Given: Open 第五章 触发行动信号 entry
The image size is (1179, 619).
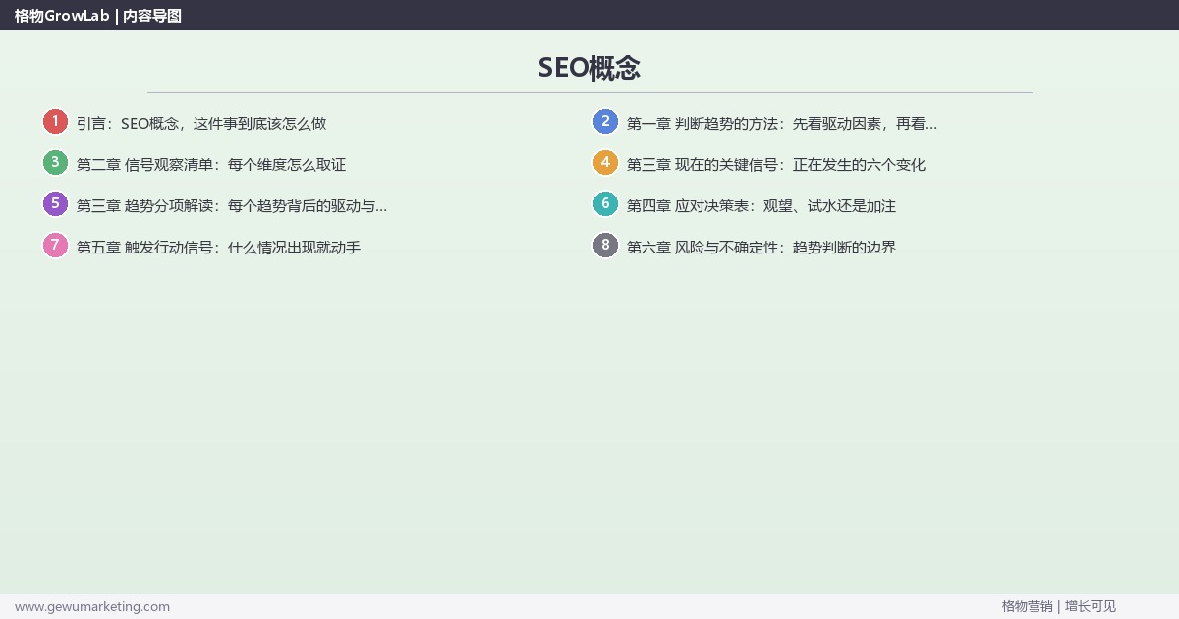Looking at the screenshot, I should click(x=218, y=248).
